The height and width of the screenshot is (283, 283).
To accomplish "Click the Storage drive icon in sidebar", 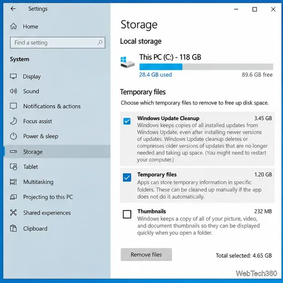I will [13, 152].
